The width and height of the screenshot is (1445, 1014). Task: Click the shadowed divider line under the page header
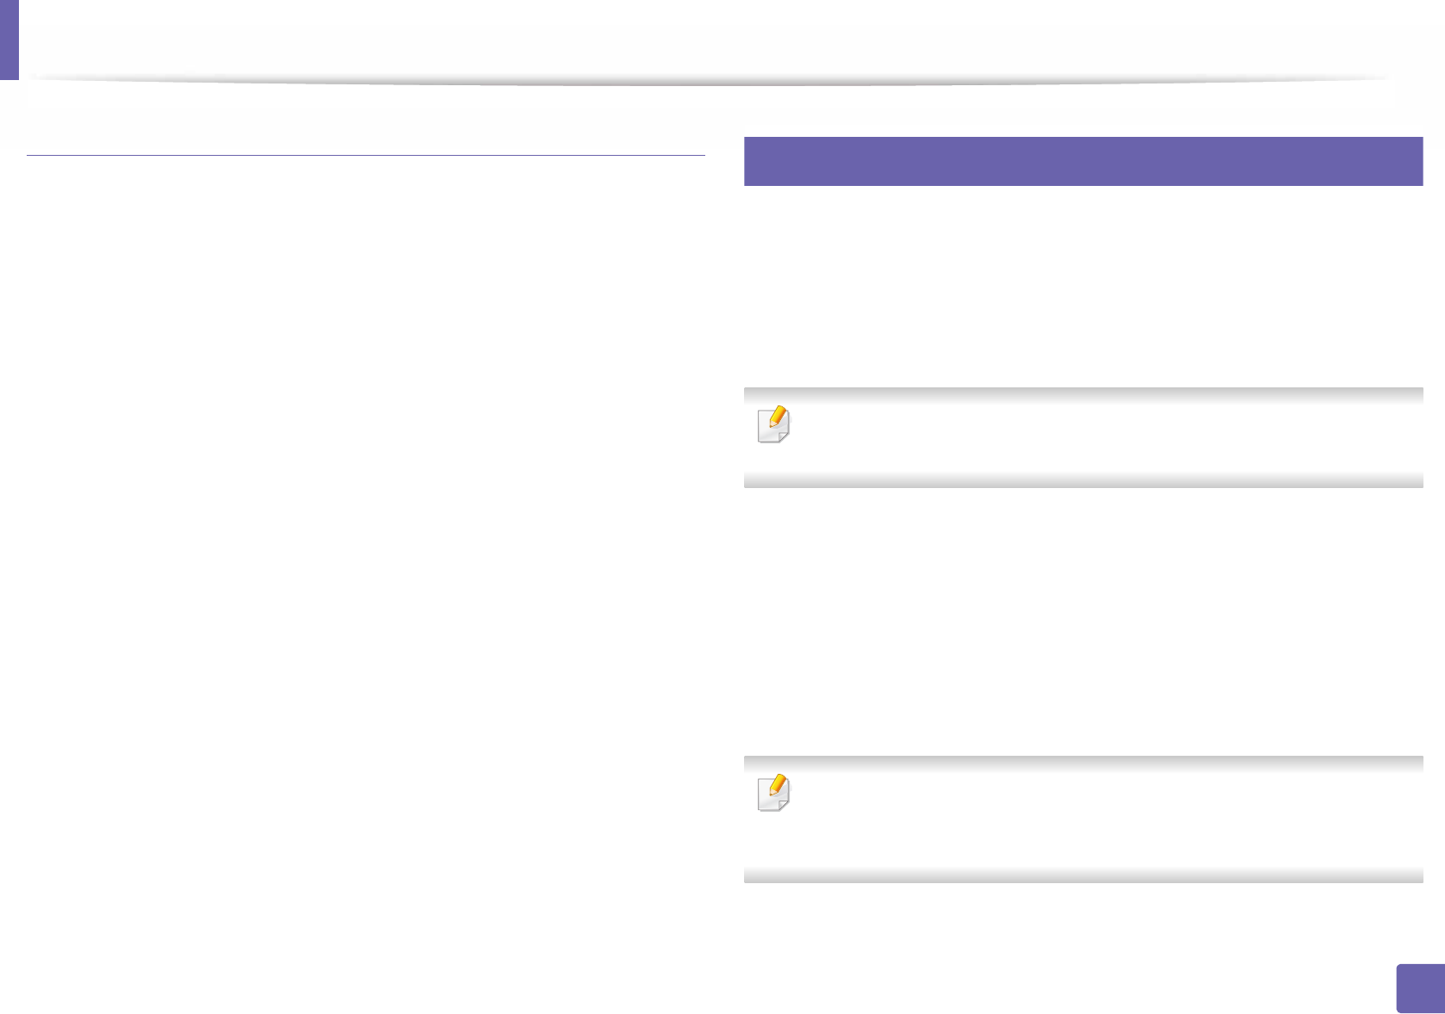click(x=706, y=80)
